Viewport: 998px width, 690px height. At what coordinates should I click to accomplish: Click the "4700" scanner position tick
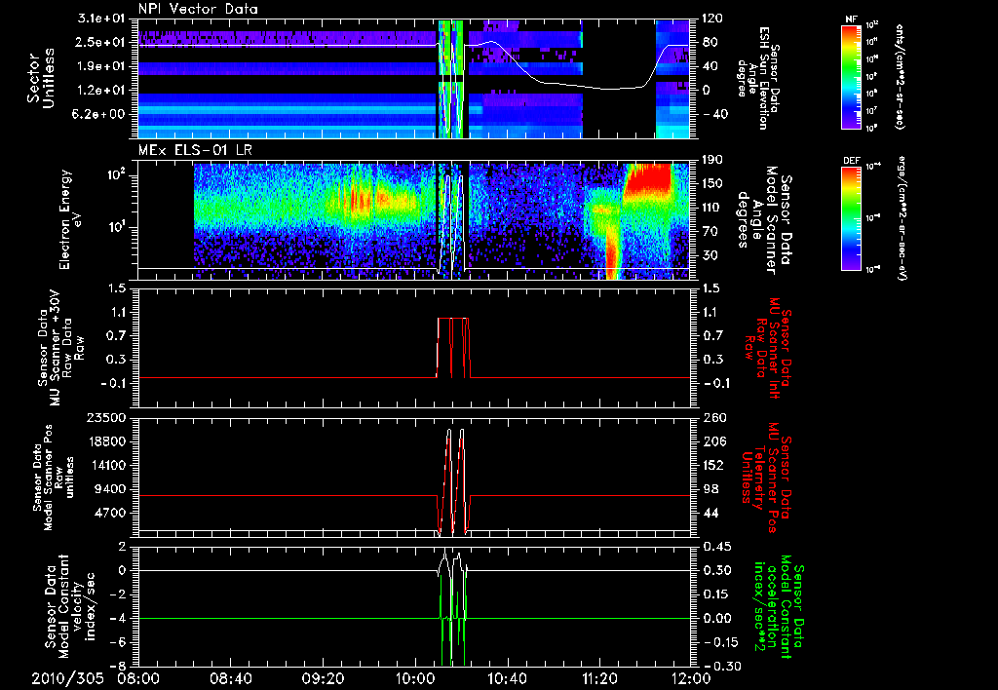pos(109,513)
